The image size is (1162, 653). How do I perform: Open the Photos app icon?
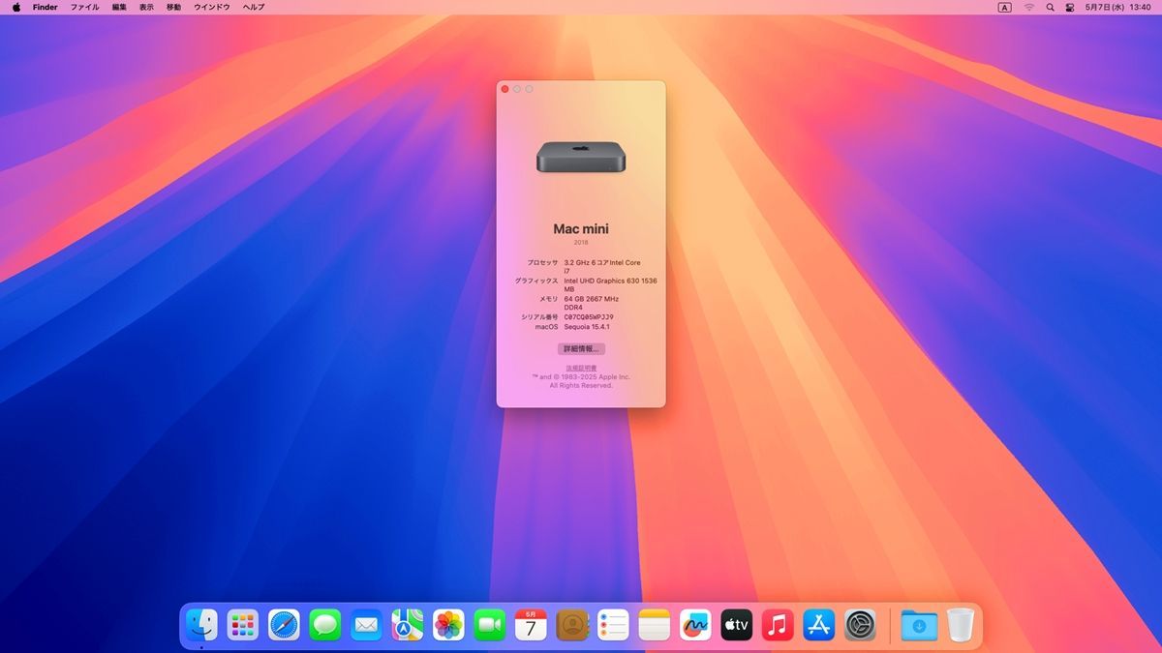point(448,626)
